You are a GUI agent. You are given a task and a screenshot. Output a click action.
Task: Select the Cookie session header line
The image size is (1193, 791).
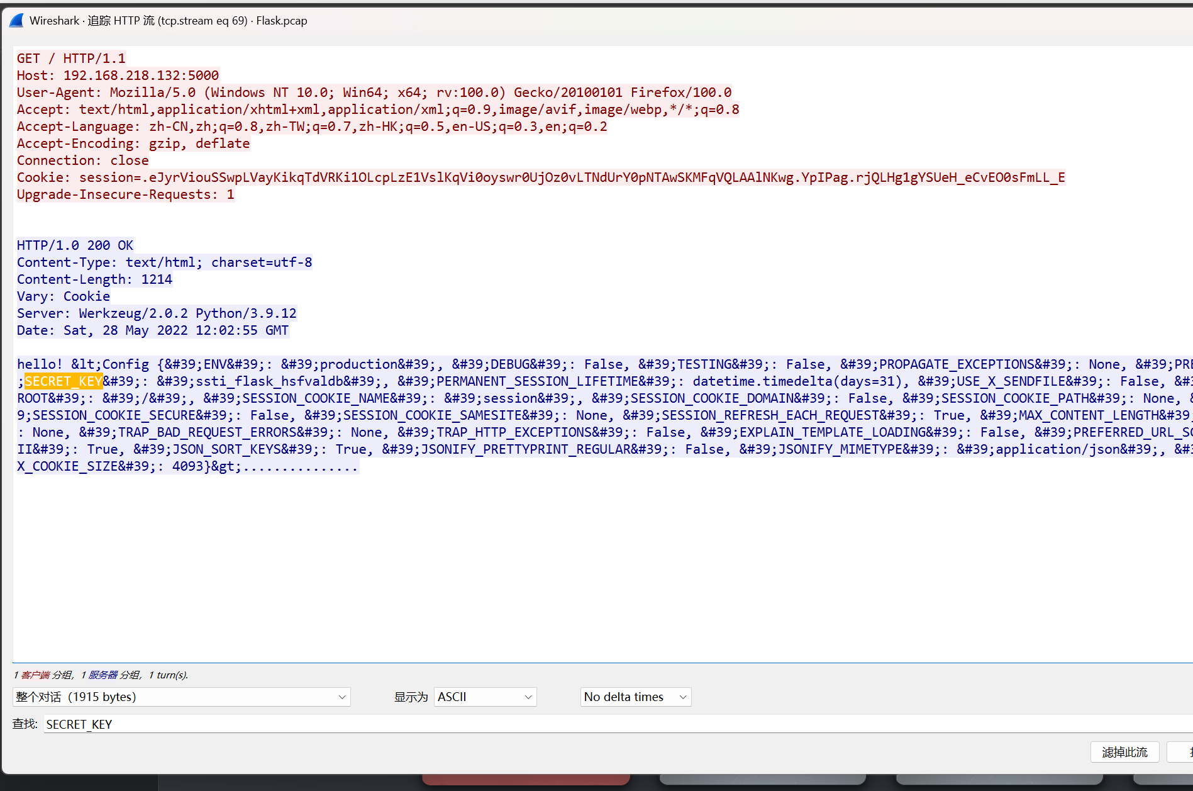pos(540,177)
